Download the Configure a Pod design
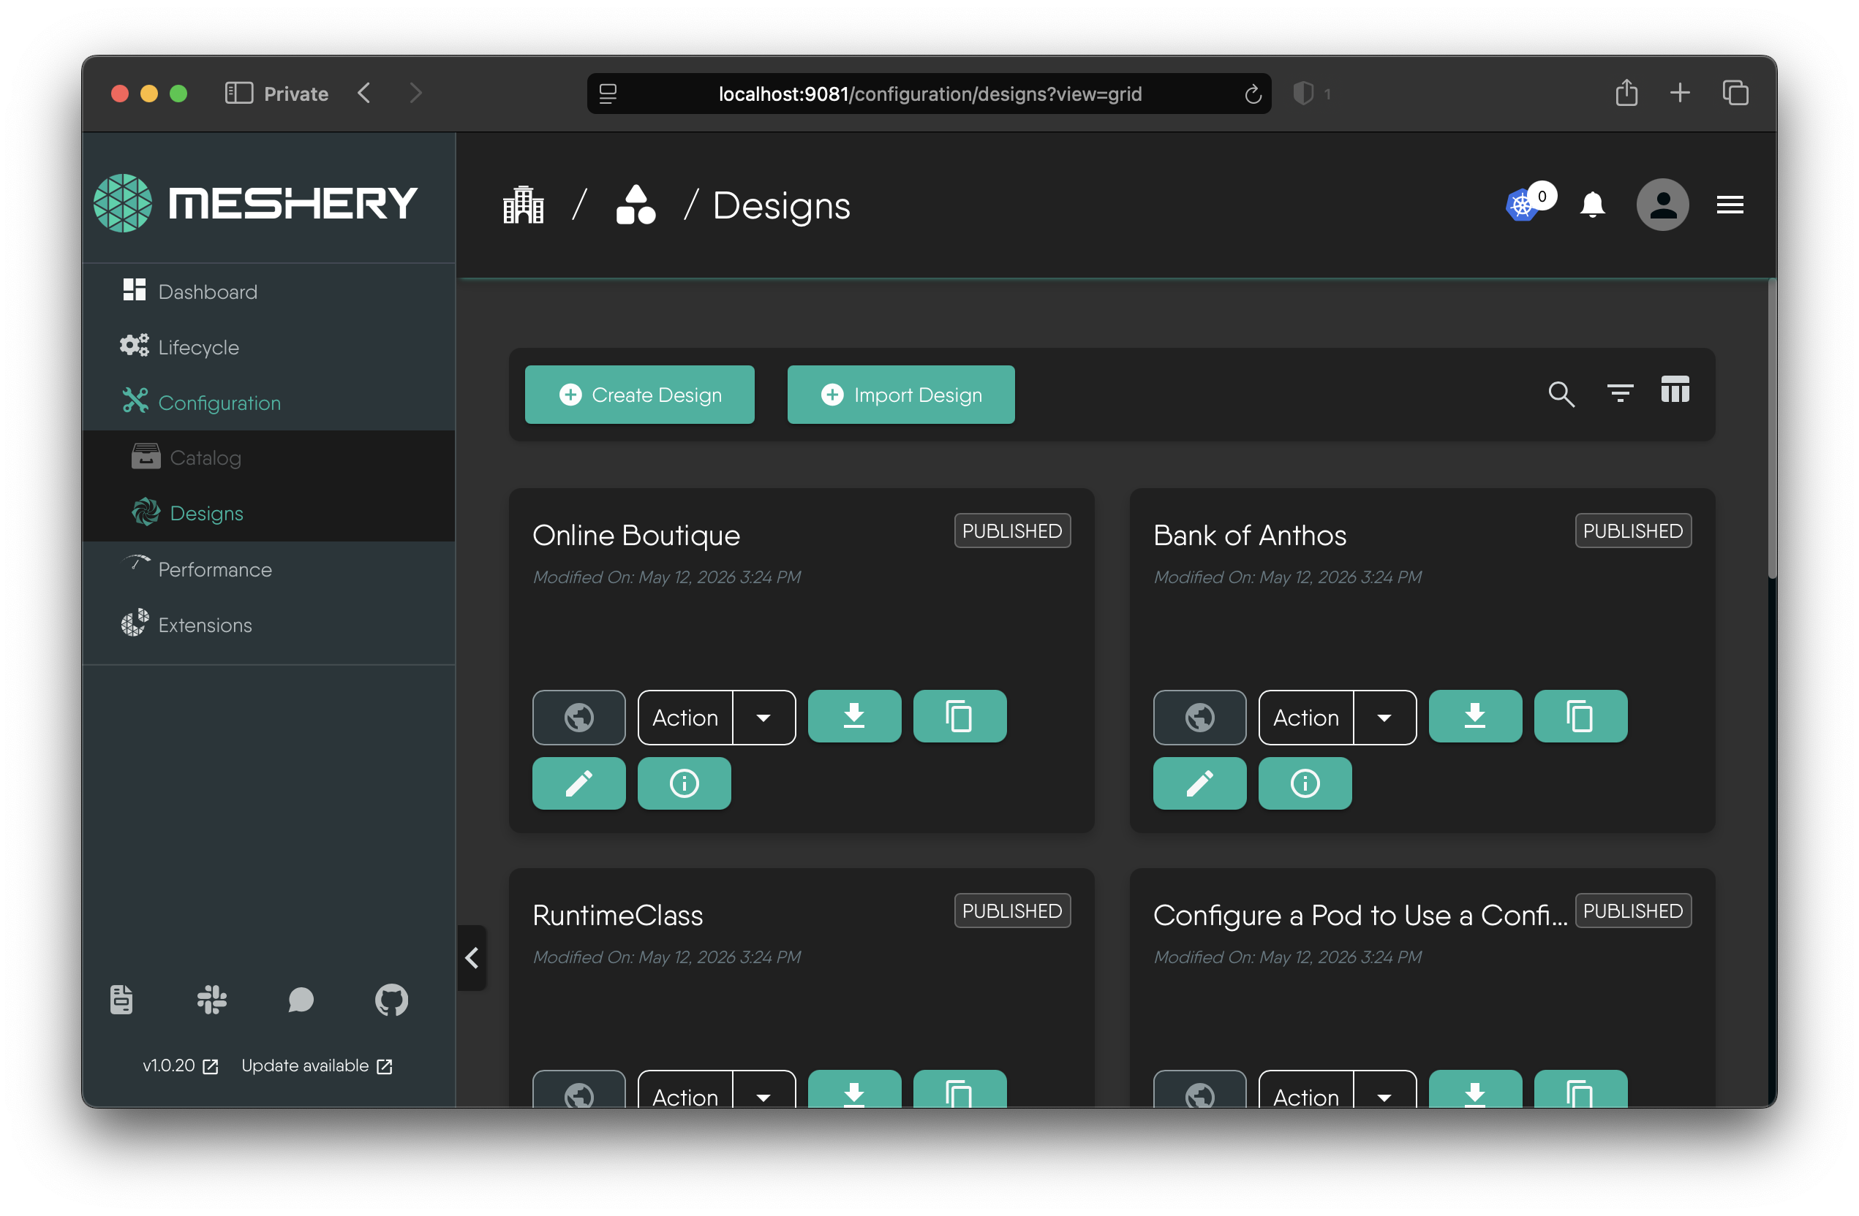This screenshot has height=1216, width=1859. (1475, 1090)
